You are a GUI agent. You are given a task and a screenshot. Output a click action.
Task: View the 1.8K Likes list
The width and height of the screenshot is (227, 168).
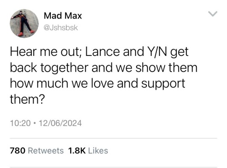click(88, 151)
